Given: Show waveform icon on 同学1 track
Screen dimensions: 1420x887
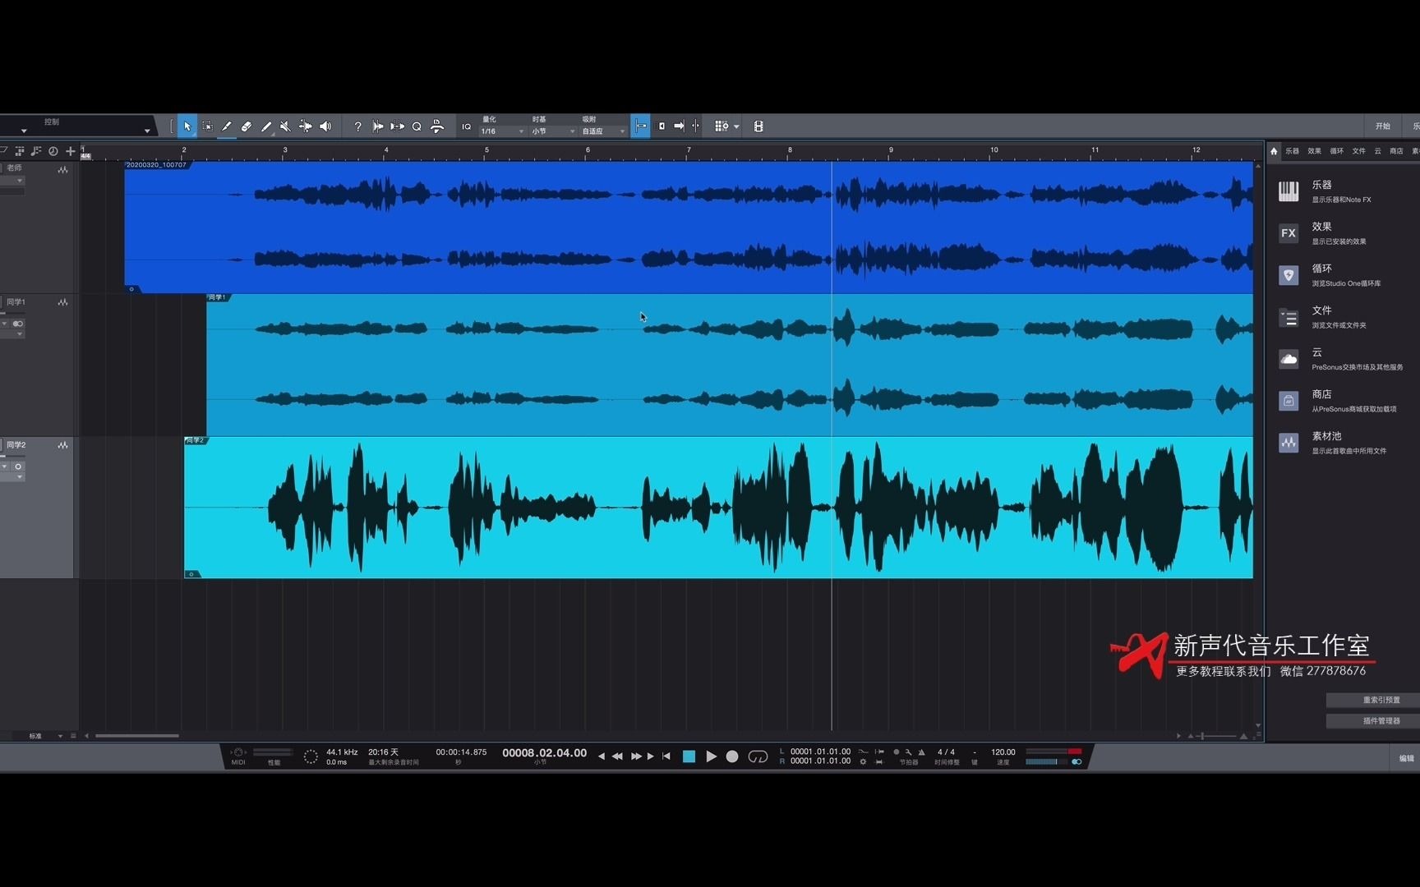Looking at the screenshot, I should 62,303.
